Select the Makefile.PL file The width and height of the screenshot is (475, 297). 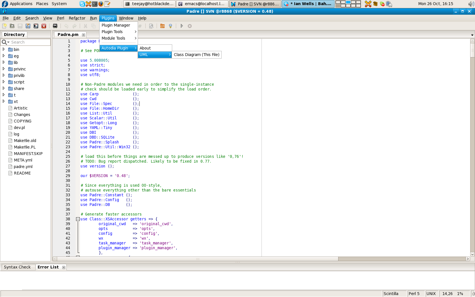[x=25, y=147]
